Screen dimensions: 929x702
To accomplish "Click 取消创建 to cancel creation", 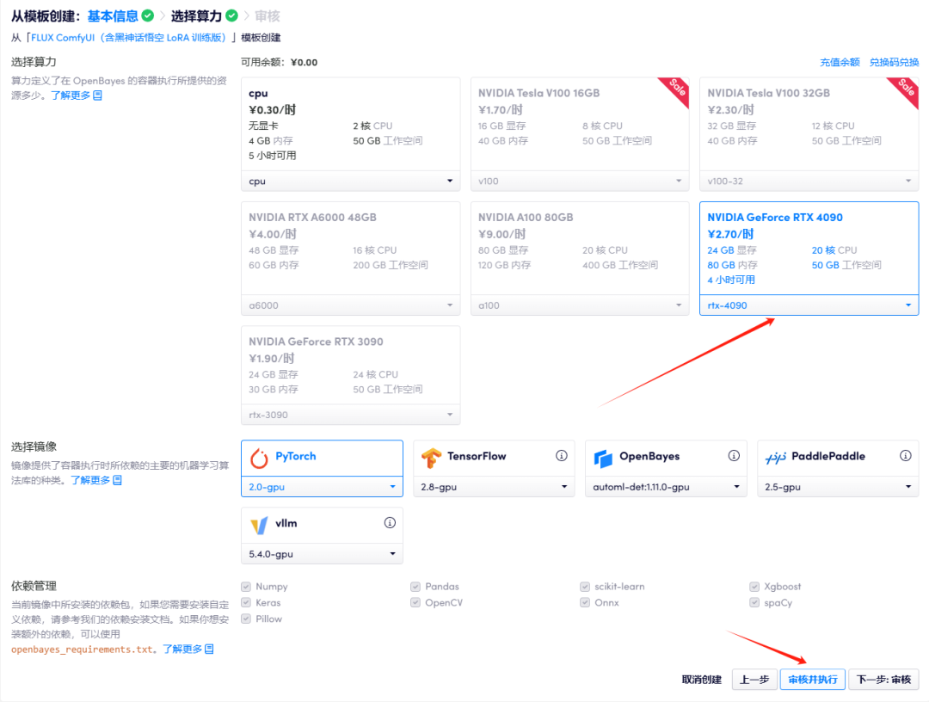I will tap(702, 680).
